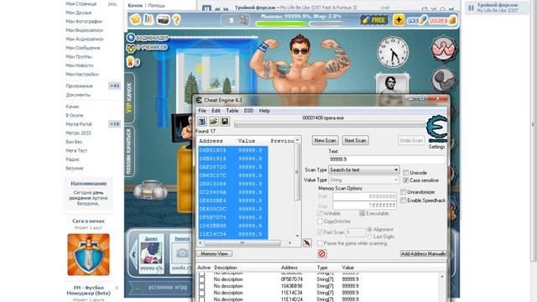Image resolution: width=537 pixels, height=302 pixels.
Task: Open the Value Type dropdown
Action: [x=364, y=180]
